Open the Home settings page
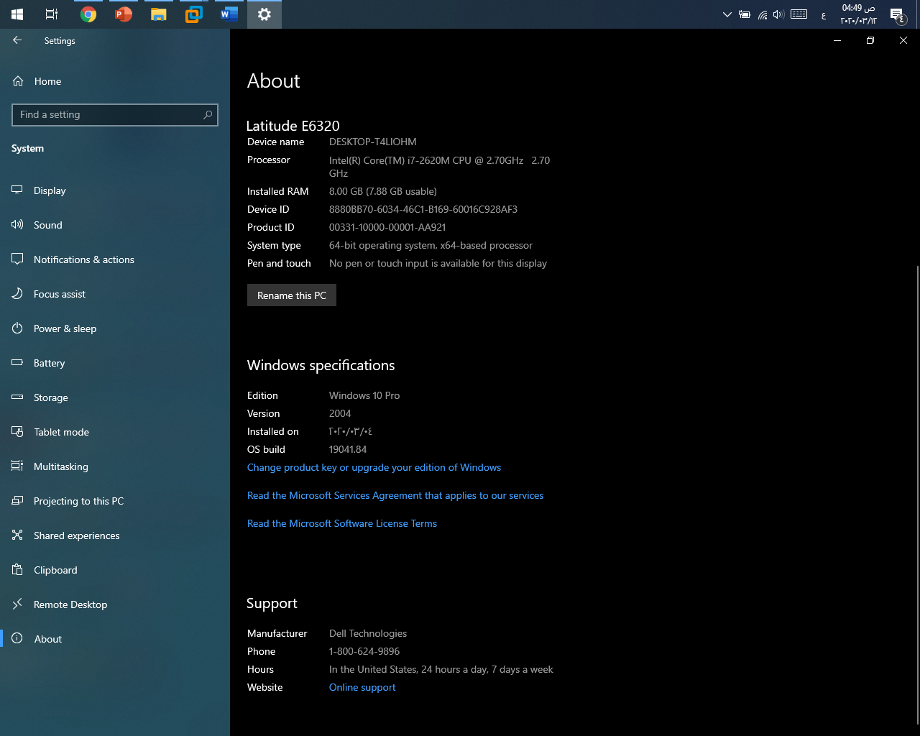The width and height of the screenshot is (920, 736). tap(115, 81)
